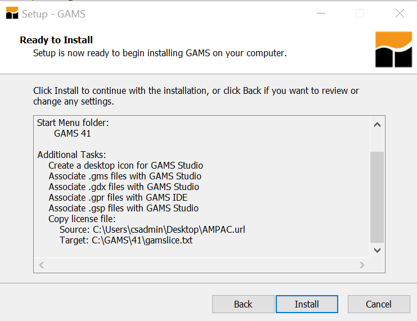Click the left arrow of horizontal scrollbar

[x=42, y=265]
